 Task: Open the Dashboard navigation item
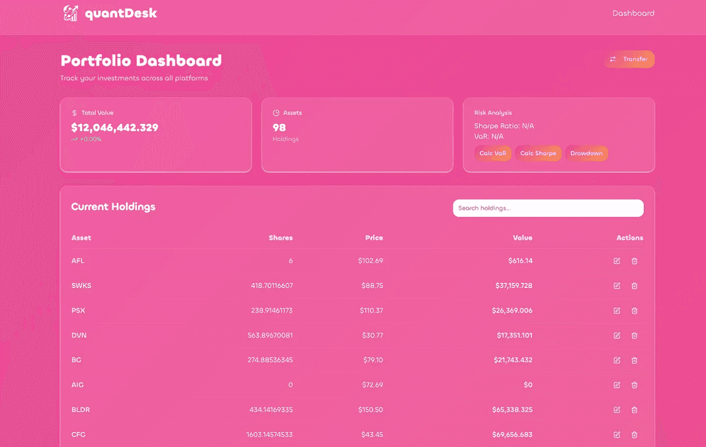pyautogui.click(x=633, y=12)
